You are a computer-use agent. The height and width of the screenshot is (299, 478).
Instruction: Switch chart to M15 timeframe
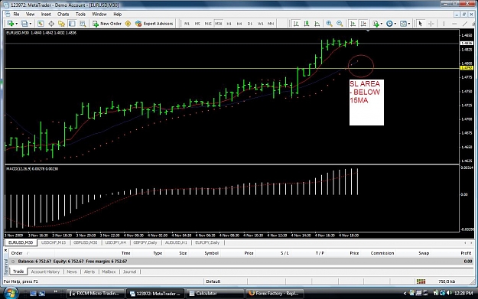[x=208, y=24]
